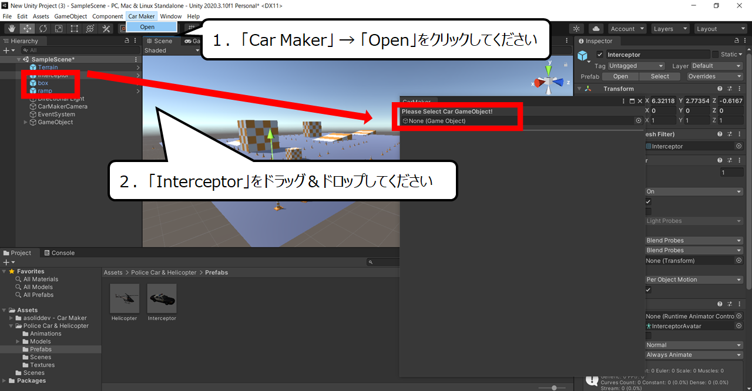The image size is (752, 391).
Task: Click the Position X field
Action: point(662,101)
